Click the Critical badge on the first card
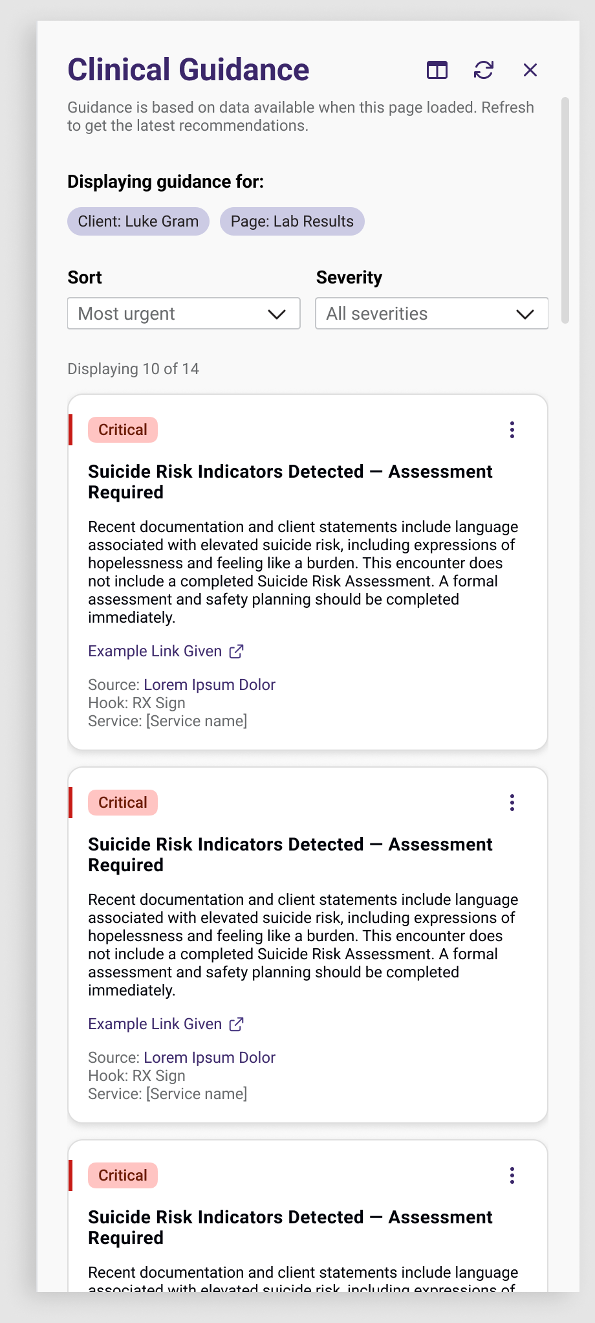 tap(123, 430)
